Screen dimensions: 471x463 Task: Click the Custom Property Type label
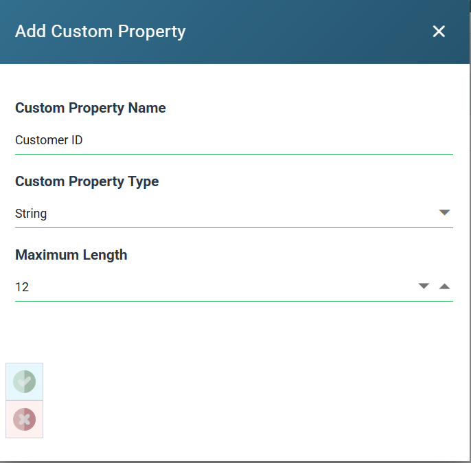point(87,181)
